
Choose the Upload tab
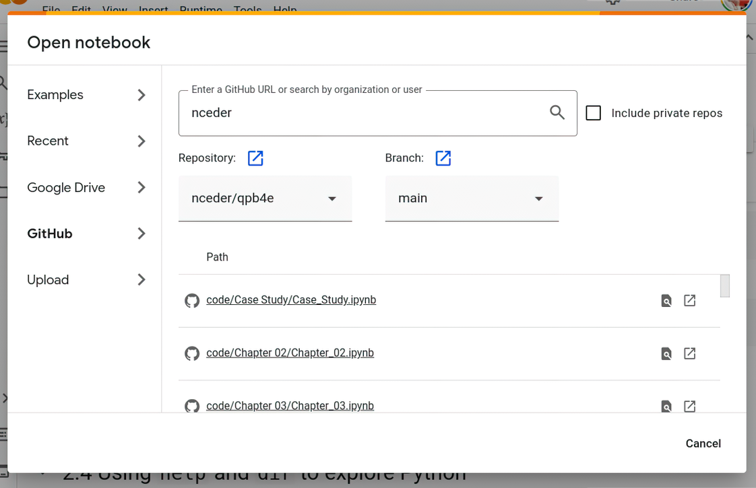[86, 280]
